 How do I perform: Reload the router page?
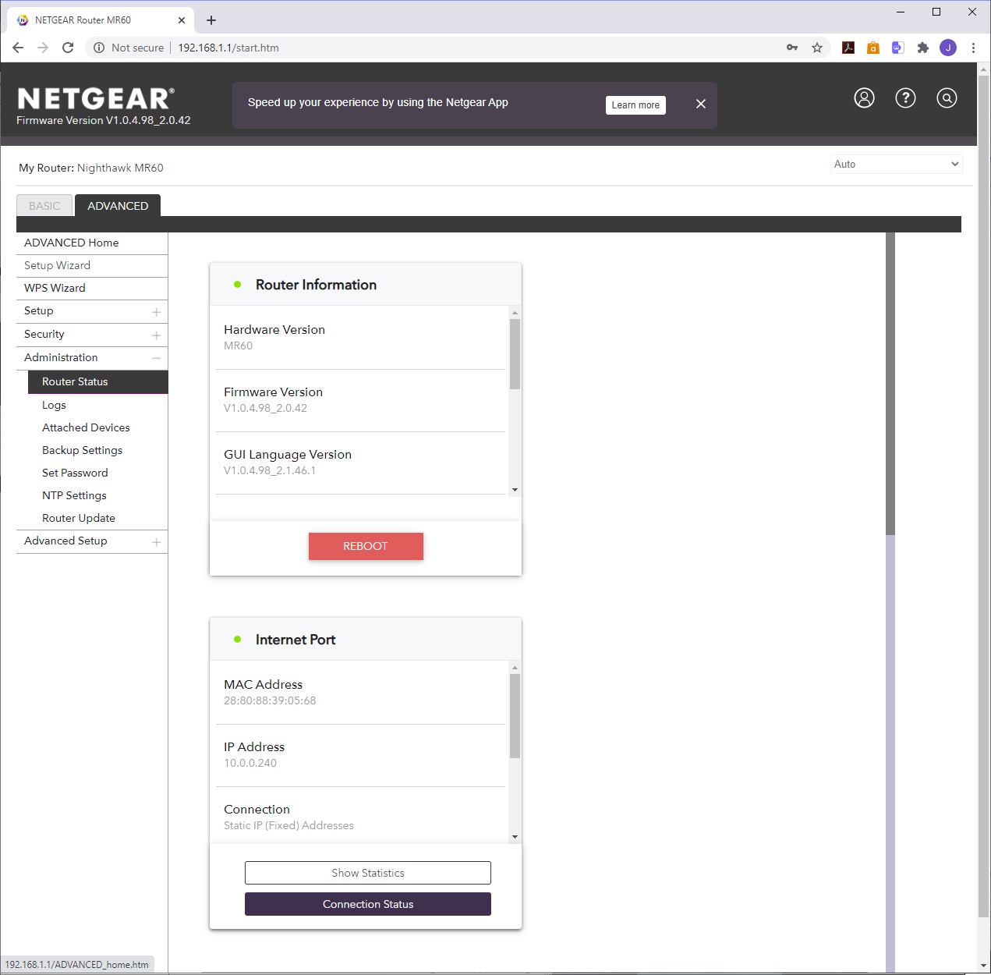(x=68, y=48)
